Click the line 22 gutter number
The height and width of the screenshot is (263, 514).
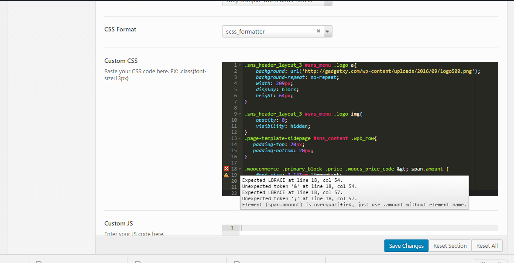coord(233,193)
